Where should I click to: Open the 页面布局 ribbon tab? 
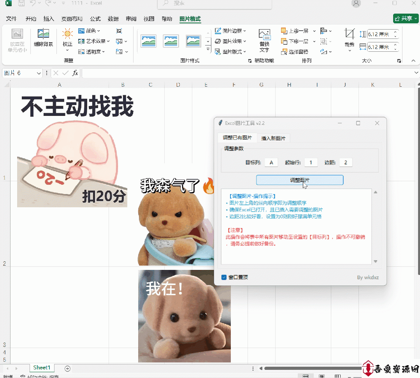coord(72,19)
